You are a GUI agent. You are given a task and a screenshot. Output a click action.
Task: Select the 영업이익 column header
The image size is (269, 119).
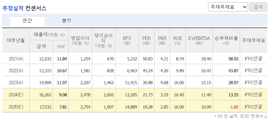click(x=80, y=40)
